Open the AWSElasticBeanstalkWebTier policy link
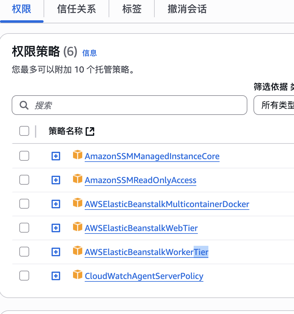This screenshot has width=294, height=314. click(141, 228)
